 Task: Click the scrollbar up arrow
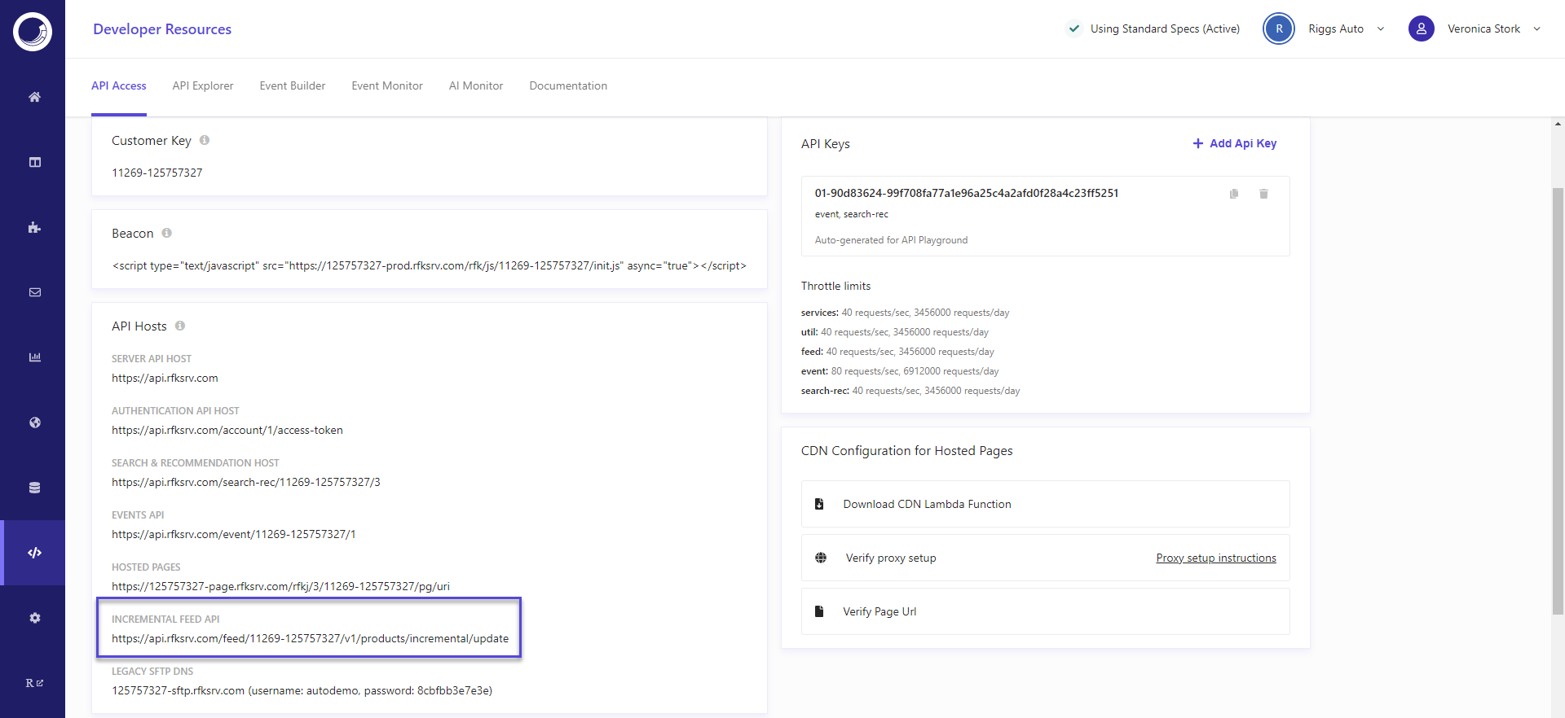[1558, 125]
